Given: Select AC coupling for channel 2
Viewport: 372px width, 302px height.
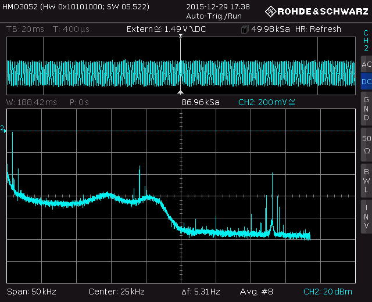Looking at the screenshot, I should click(x=366, y=64).
